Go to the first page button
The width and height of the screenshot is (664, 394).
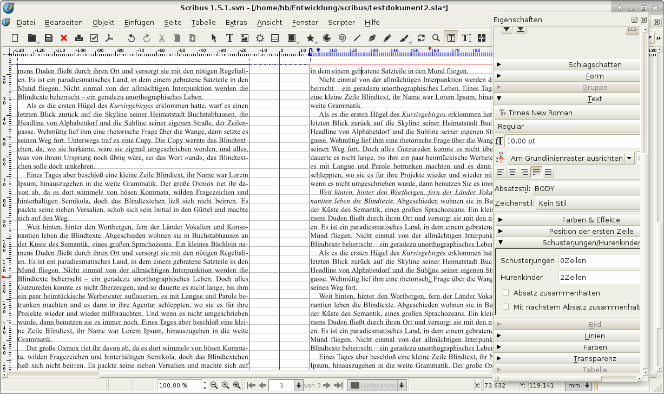tap(251, 385)
